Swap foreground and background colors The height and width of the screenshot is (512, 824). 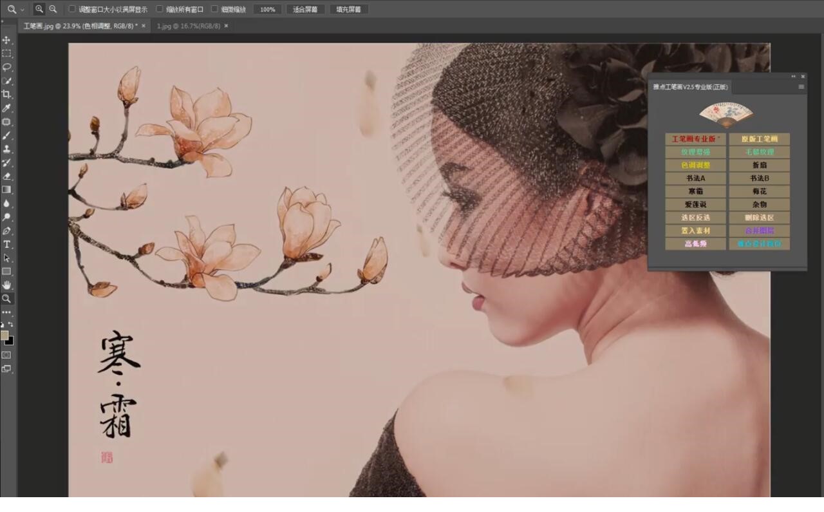click(10, 325)
